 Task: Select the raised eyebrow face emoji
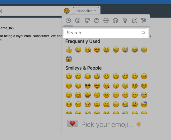point(106,95)
